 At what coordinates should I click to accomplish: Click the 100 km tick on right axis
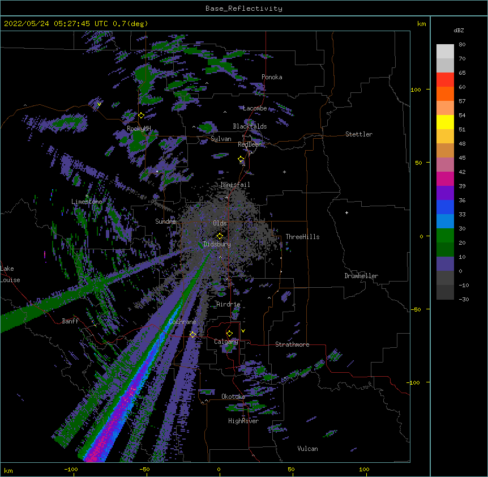416,90
